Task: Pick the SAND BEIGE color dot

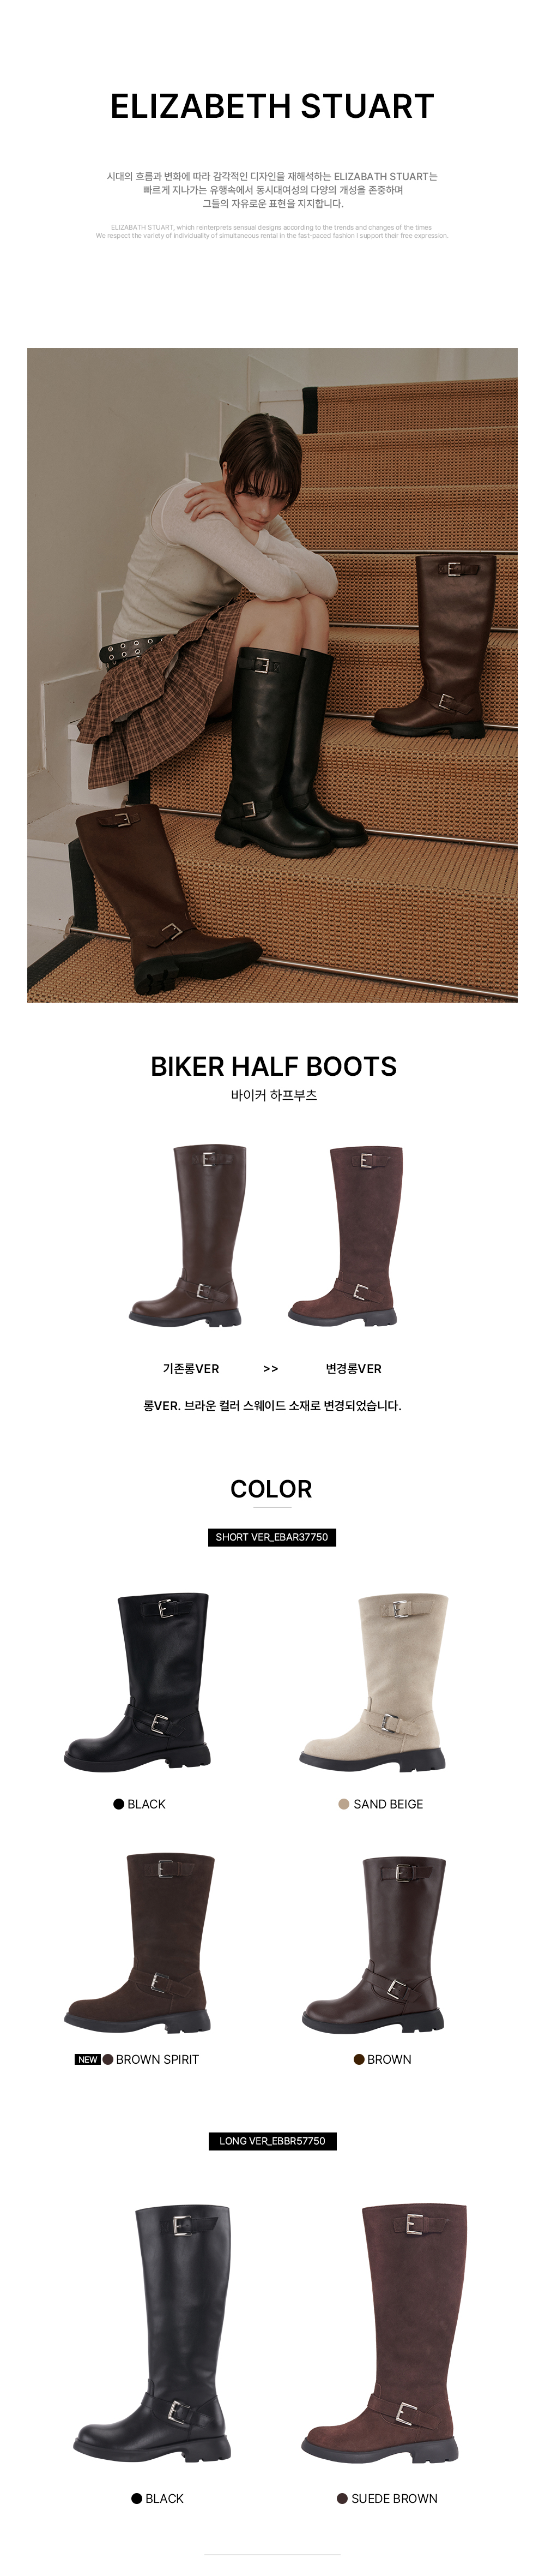Action: tap(344, 1804)
